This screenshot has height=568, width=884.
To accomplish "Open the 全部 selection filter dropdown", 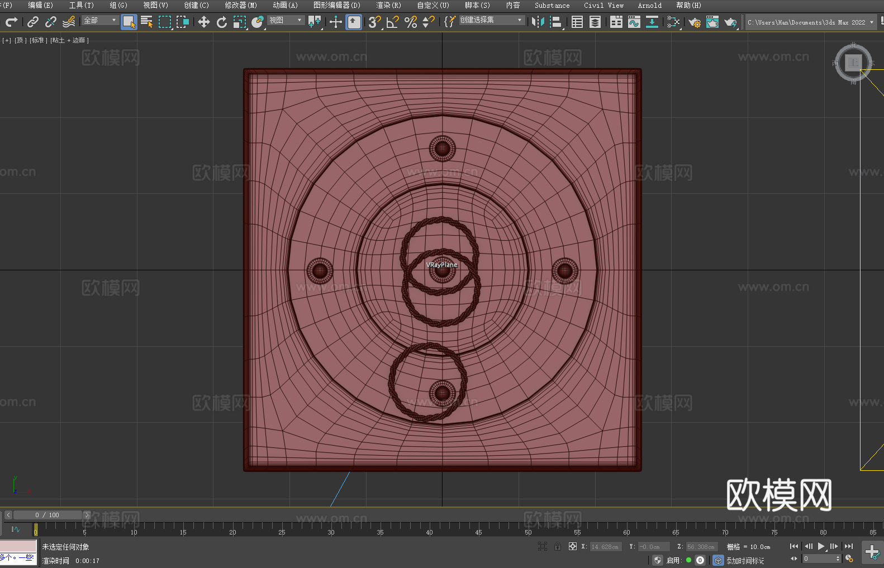I will tap(101, 20).
